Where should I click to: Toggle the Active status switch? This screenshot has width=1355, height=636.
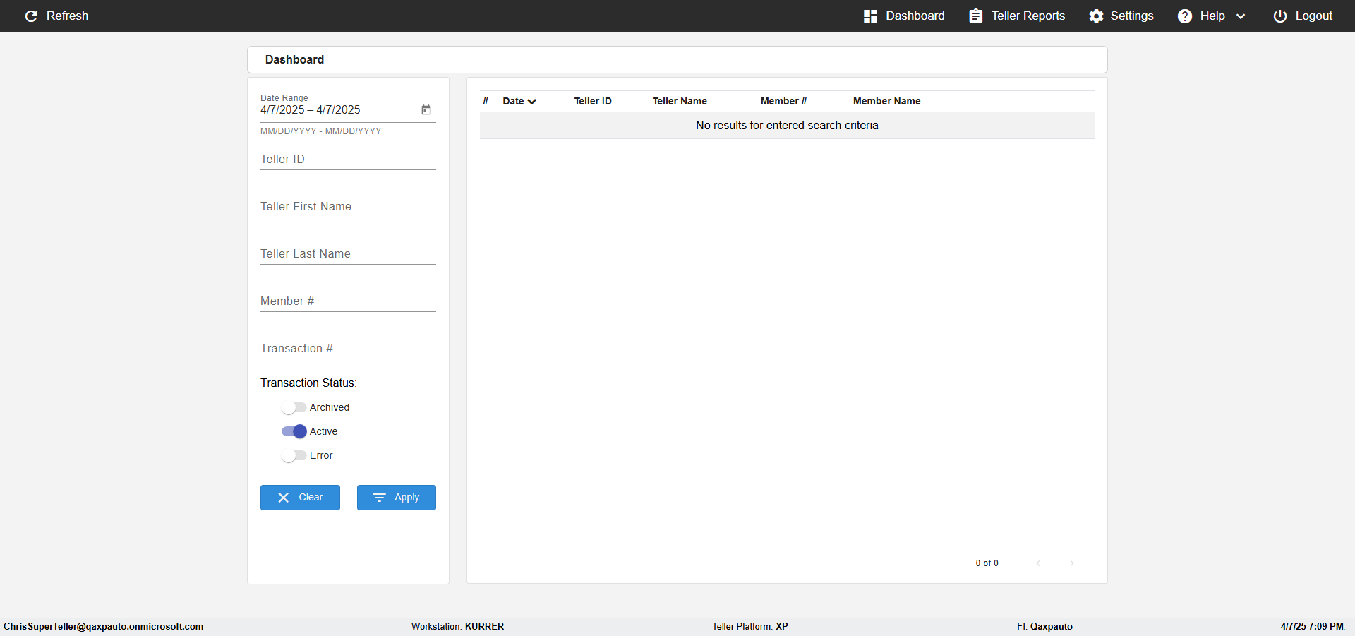tap(294, 432)
